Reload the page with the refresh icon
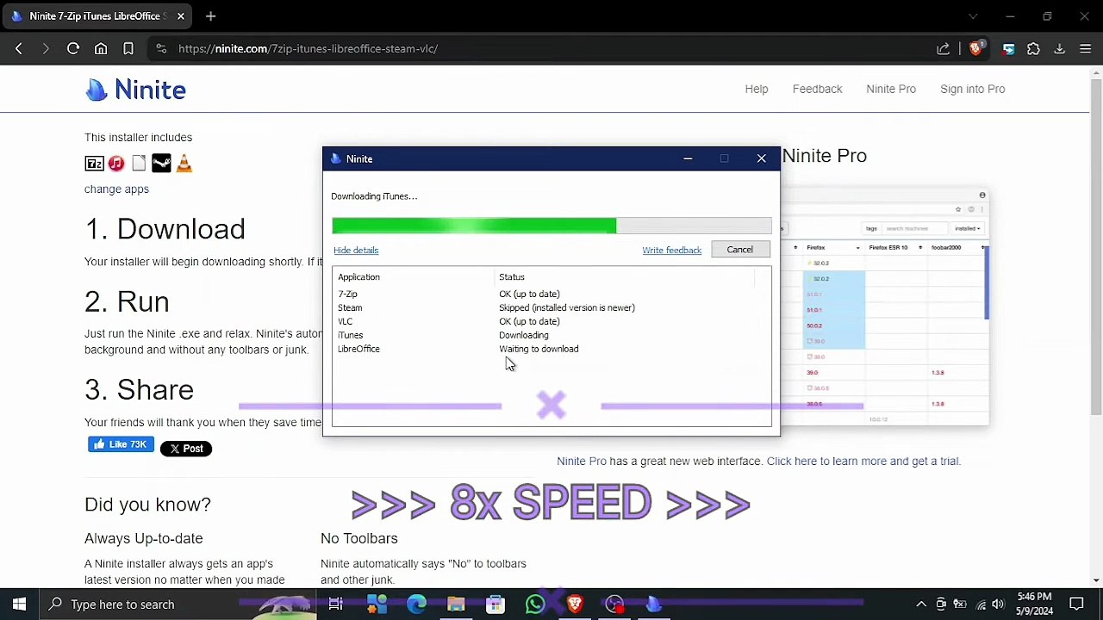Screen dimensions: 1103x620 click(73, 49)
